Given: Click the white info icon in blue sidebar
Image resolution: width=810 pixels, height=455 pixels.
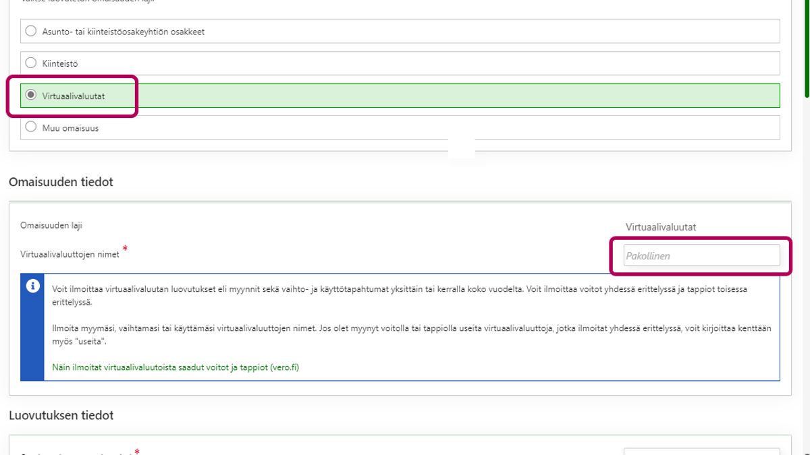Looking at the screenshot, I should [32, 286].
